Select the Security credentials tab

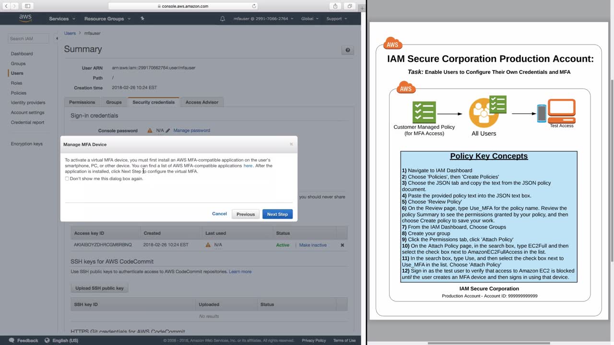click(x=153, y=102)
